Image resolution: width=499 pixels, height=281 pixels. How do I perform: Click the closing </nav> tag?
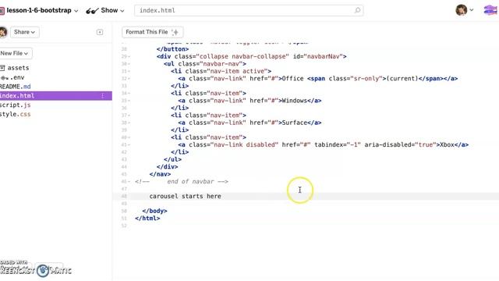pos(160,174)
